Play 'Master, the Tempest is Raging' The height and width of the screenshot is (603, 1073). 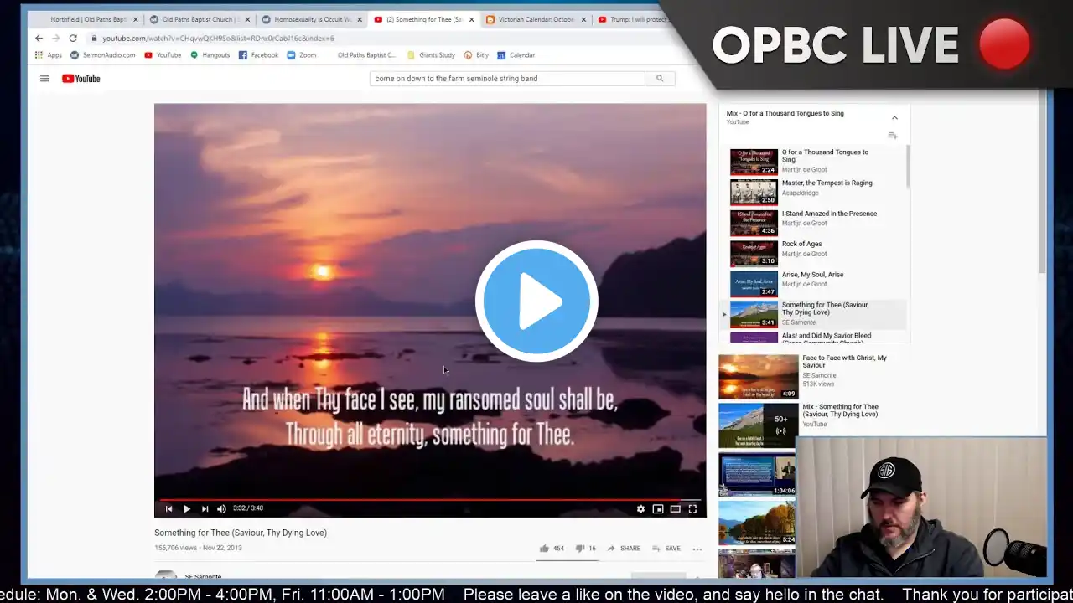pos(814,192)
